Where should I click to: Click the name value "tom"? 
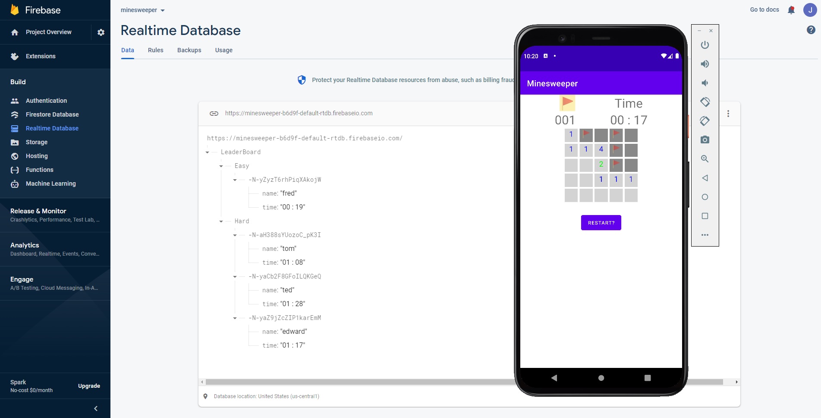pyautogui.click(x=288, y=249)
